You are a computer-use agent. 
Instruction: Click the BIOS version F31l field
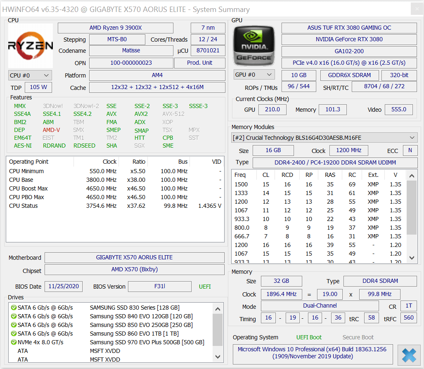(159, 287)
